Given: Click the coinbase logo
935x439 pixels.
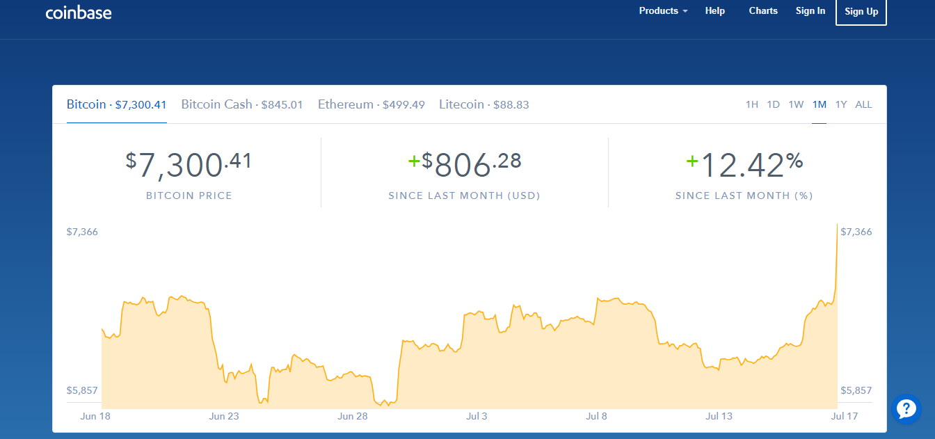Looking at the screenshot, I should (79, 13).
